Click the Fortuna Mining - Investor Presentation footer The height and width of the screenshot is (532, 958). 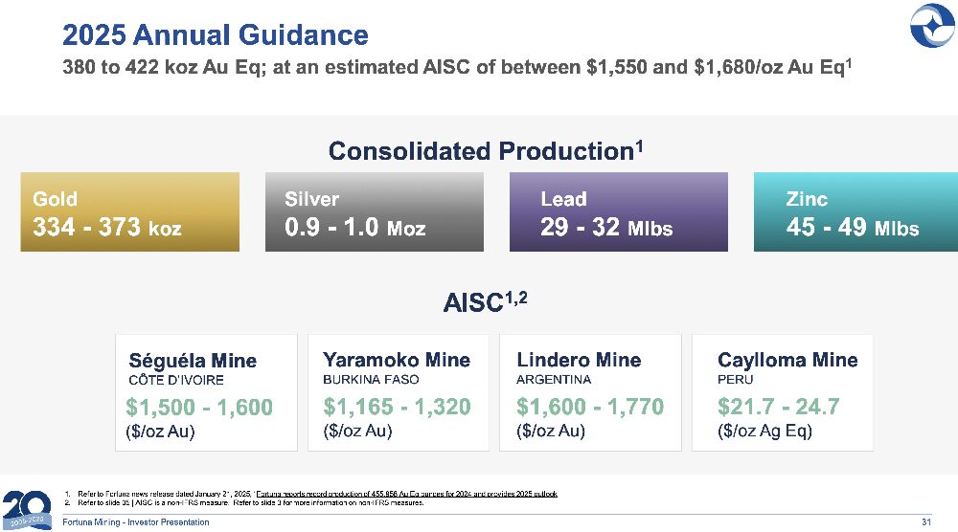click(x=136, y=522)
